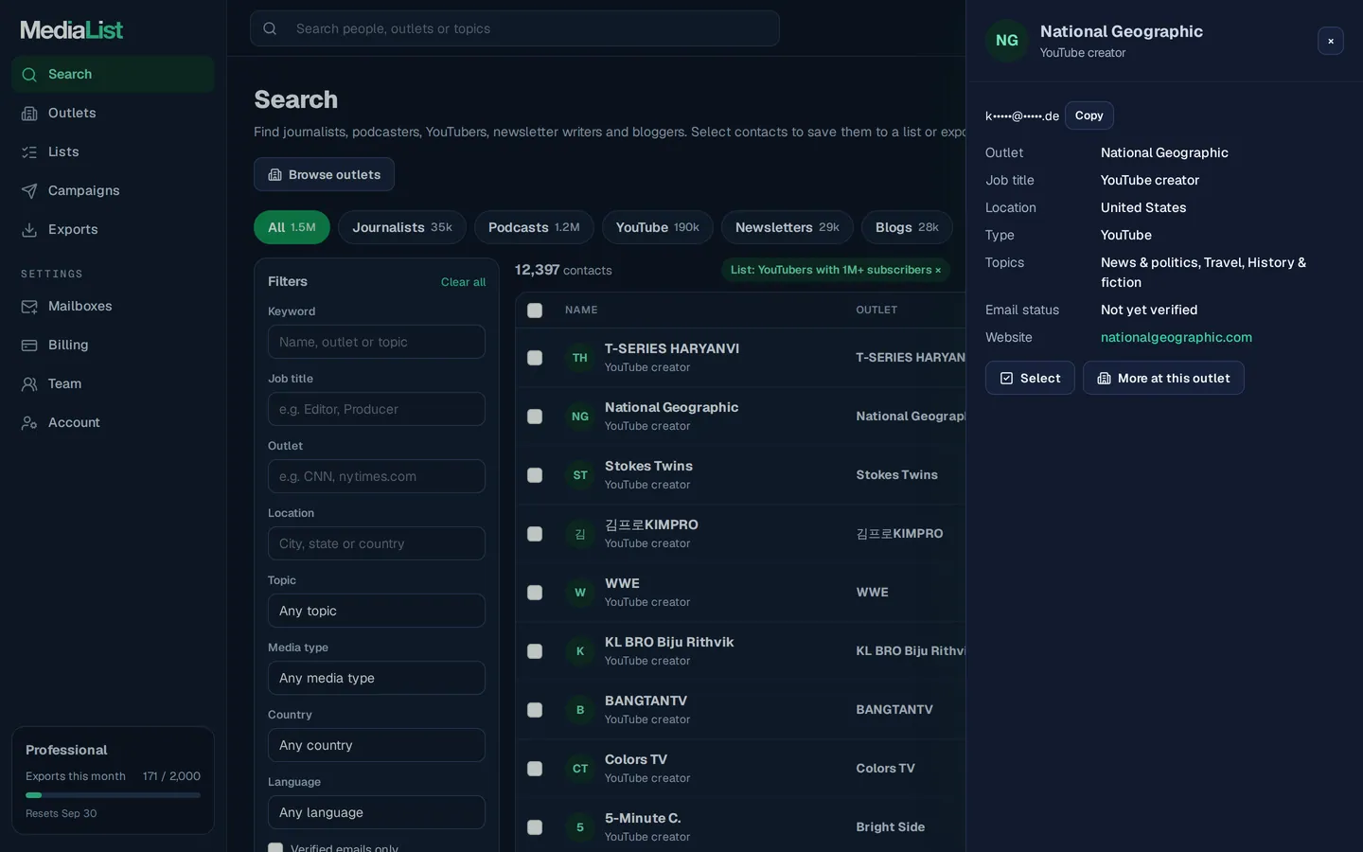Open the Any topic dropdown

377,611
